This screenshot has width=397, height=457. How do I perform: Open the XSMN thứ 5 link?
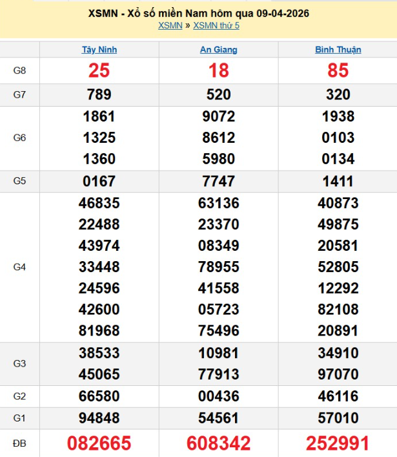(x=216, y=25)
